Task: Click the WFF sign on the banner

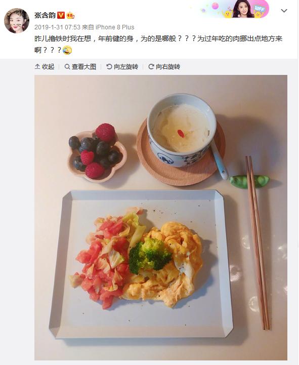Action: click(x=259, y=9)
